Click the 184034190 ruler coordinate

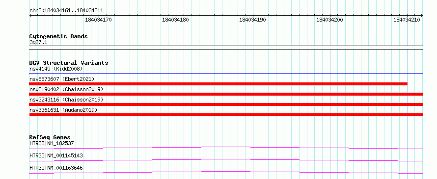click(253, 20)
